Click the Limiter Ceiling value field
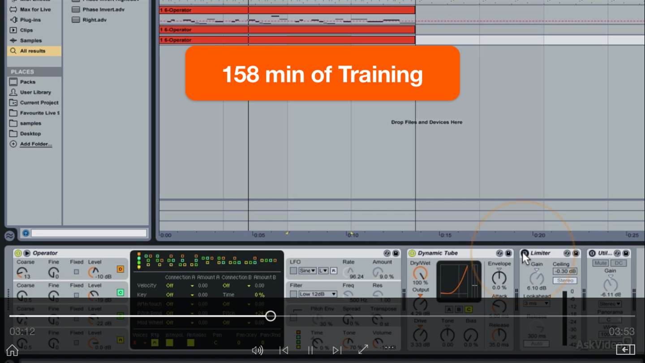Image resolution: width=645 pixels, height=363 pixels. pyautogui.click(x=565, y=271)
